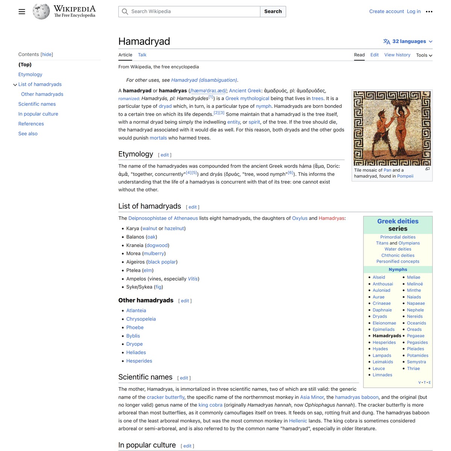Switch to Edit mode
This screenshot has width=451, height=451.
click(x=374, y=55)
